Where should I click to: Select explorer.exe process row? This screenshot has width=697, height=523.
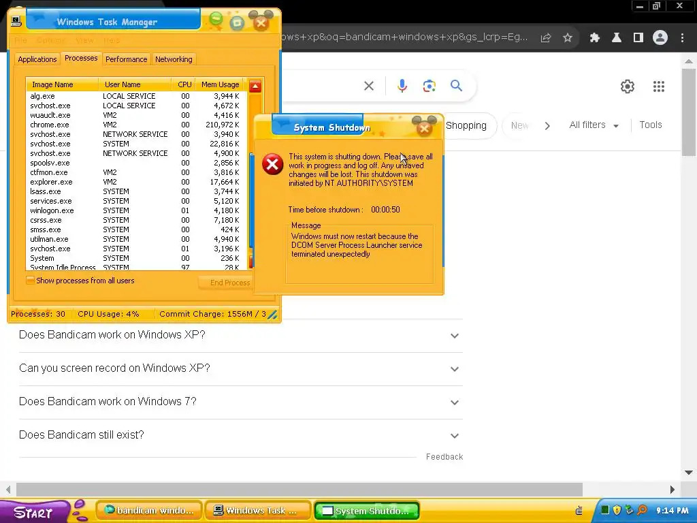(135, 182)
